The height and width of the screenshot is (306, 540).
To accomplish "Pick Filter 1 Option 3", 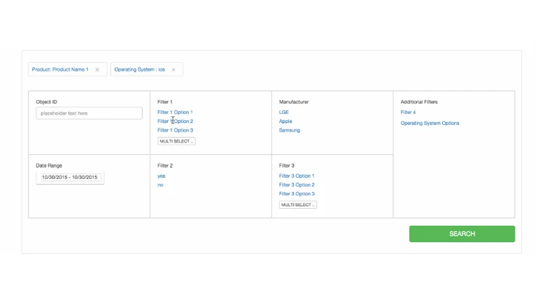I will [175, 130].
